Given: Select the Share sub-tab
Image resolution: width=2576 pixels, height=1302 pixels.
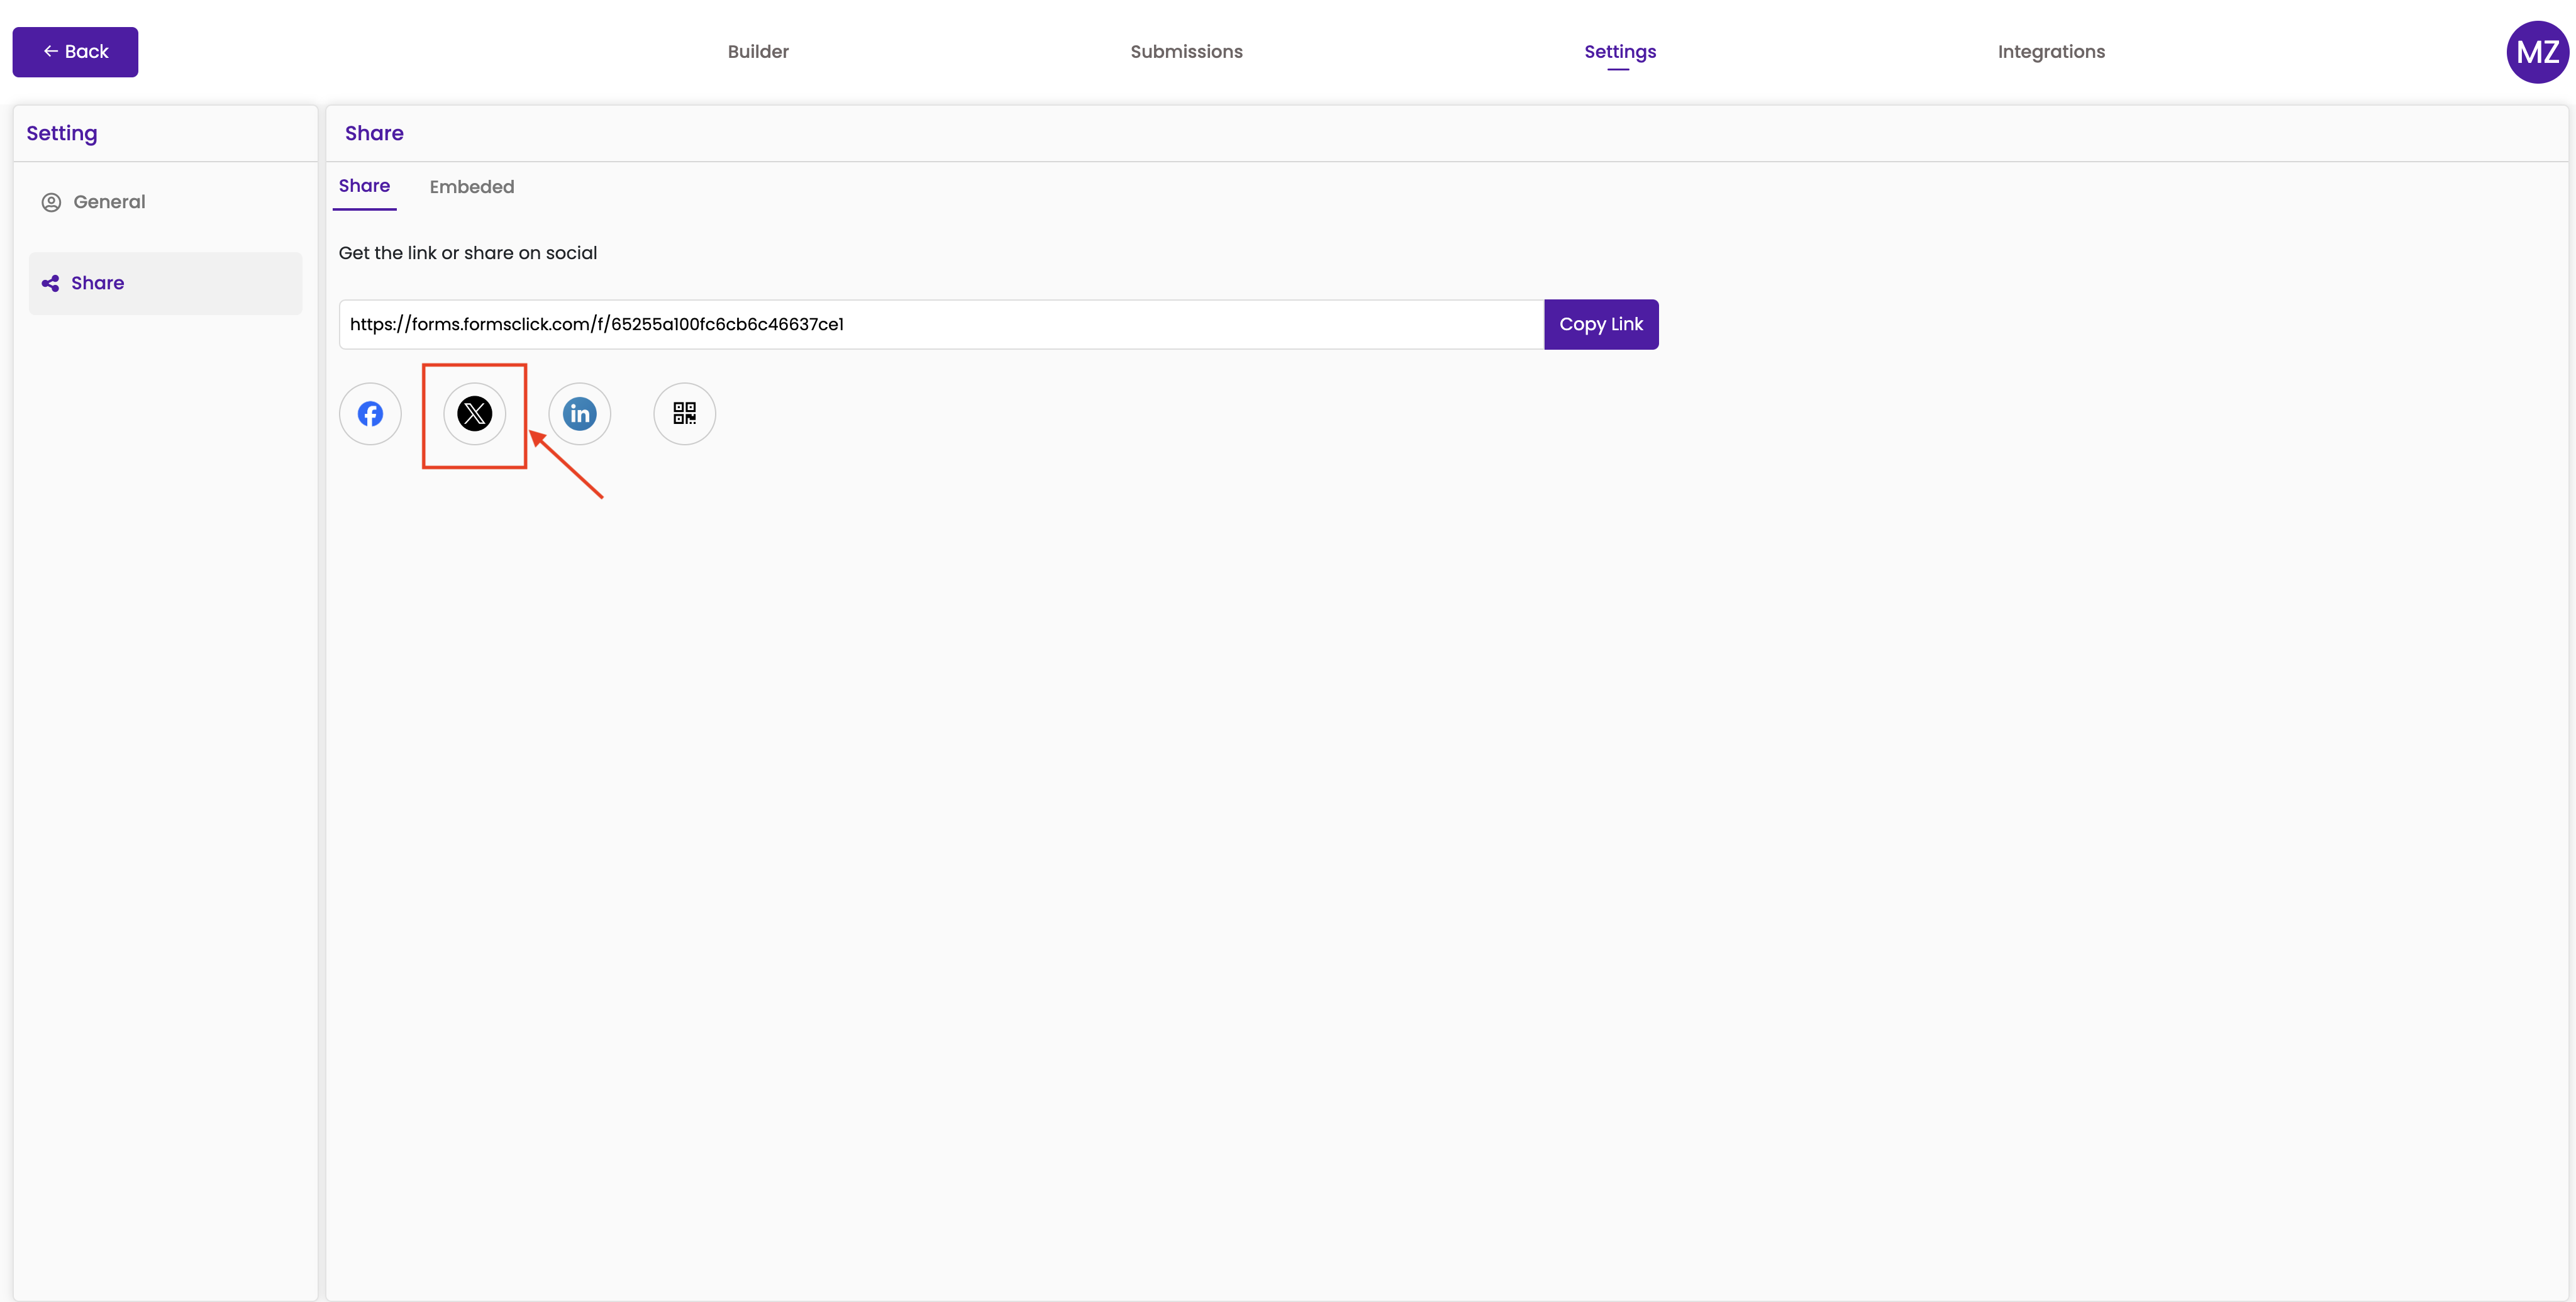Looking at the screenshot, I should pyautogui.click(x=364, y=186).
